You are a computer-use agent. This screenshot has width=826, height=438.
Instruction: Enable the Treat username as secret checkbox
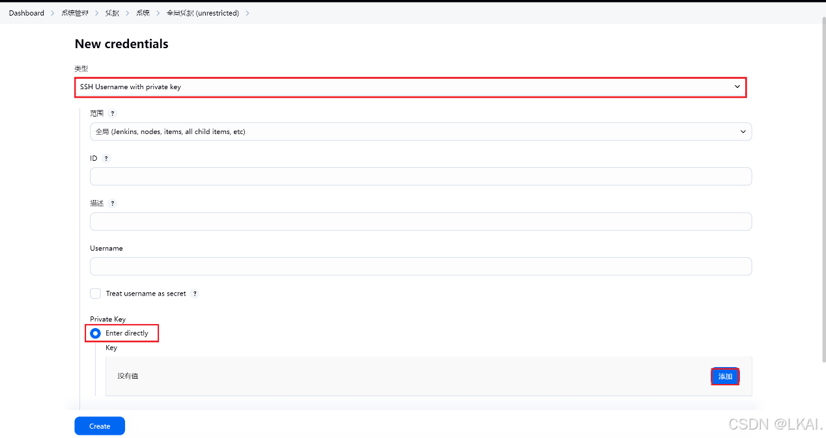click(95, 293)
